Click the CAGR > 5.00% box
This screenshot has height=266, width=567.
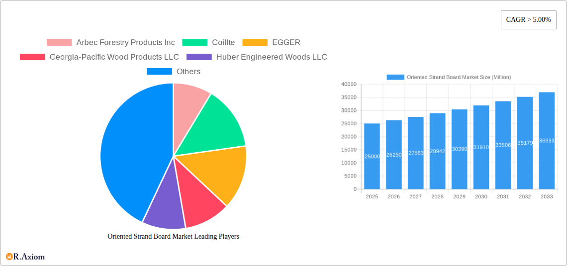(x=528, y=20)
